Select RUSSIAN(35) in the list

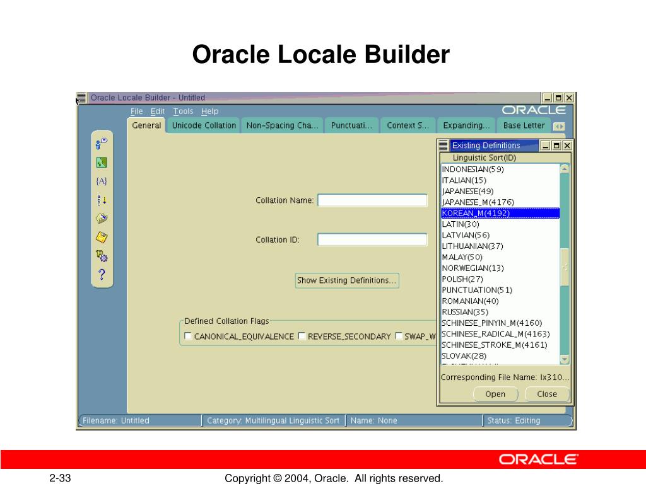500,312
